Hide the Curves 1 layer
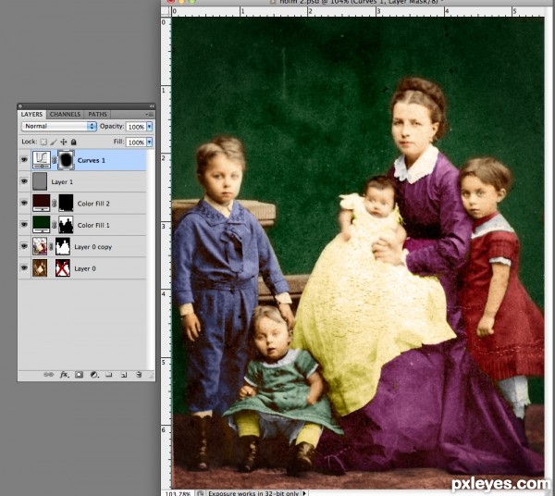Viewport: 555px width, 496px height. tap(24, 160)
